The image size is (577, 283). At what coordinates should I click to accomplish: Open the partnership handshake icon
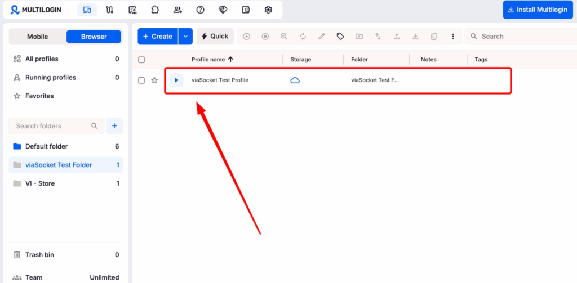click(223, 10)
